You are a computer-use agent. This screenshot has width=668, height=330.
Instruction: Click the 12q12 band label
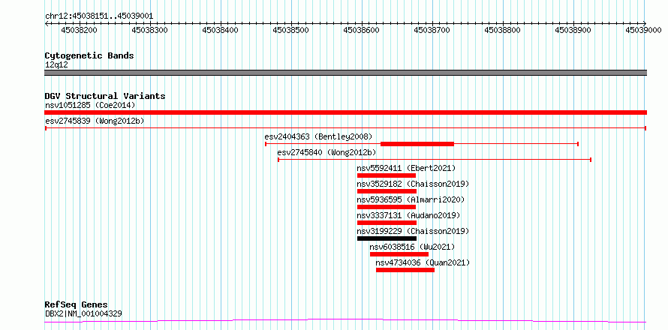[56, 64]
